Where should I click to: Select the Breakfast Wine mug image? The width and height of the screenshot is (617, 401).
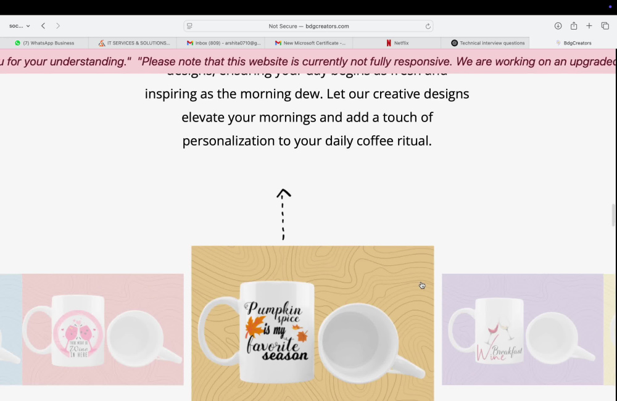pos(523,329)
